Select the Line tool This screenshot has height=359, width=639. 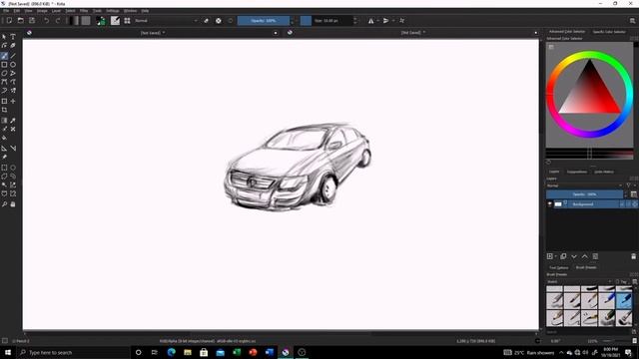click(x=13, y=56)
